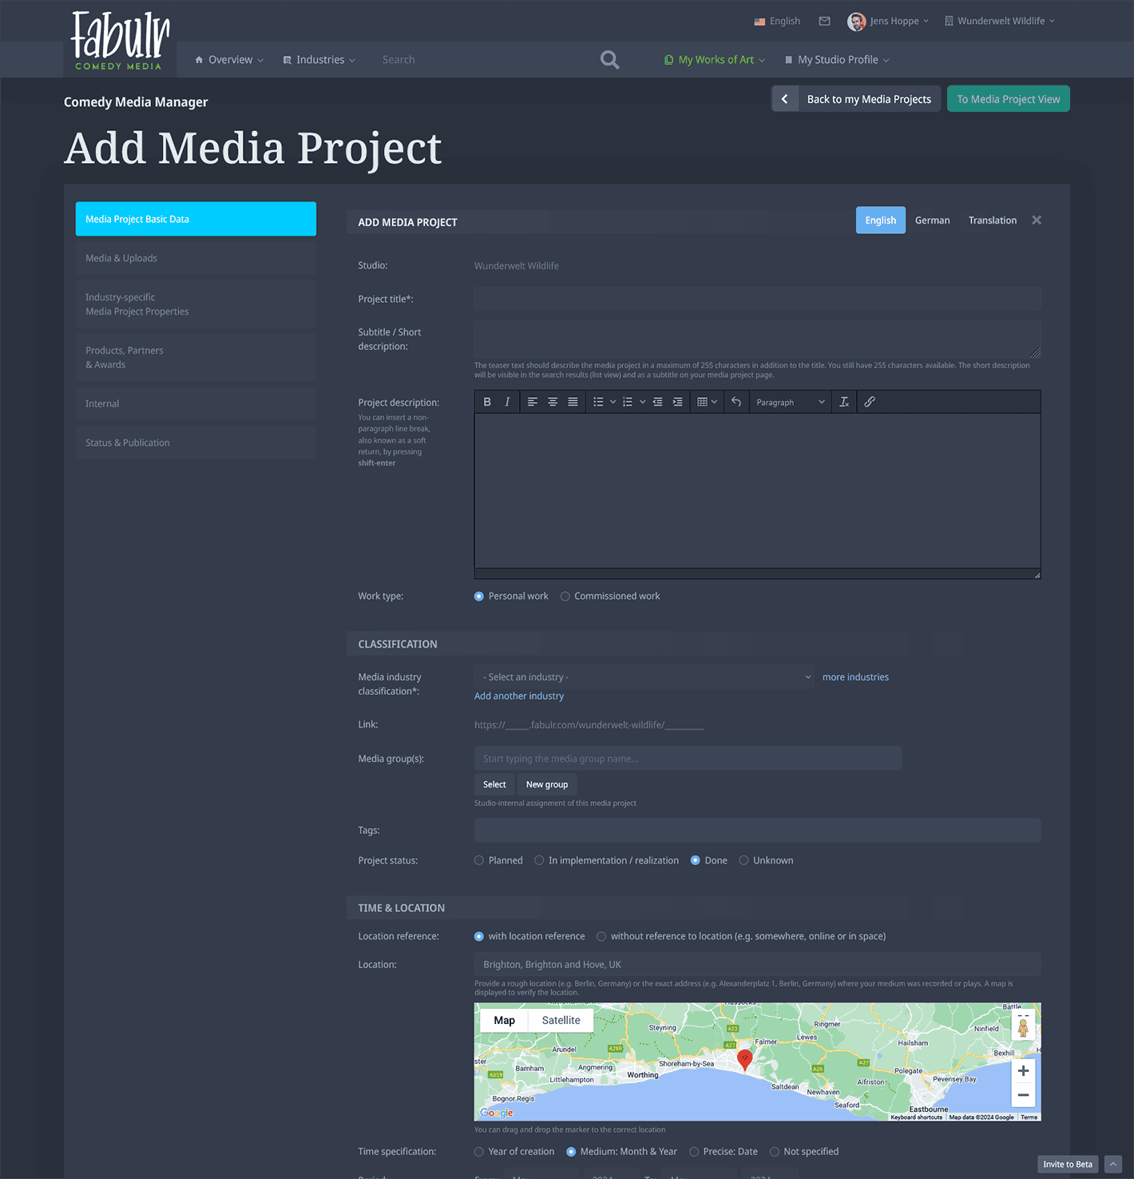Choose without reference to location option
1134x1179 pixels.
601,936
